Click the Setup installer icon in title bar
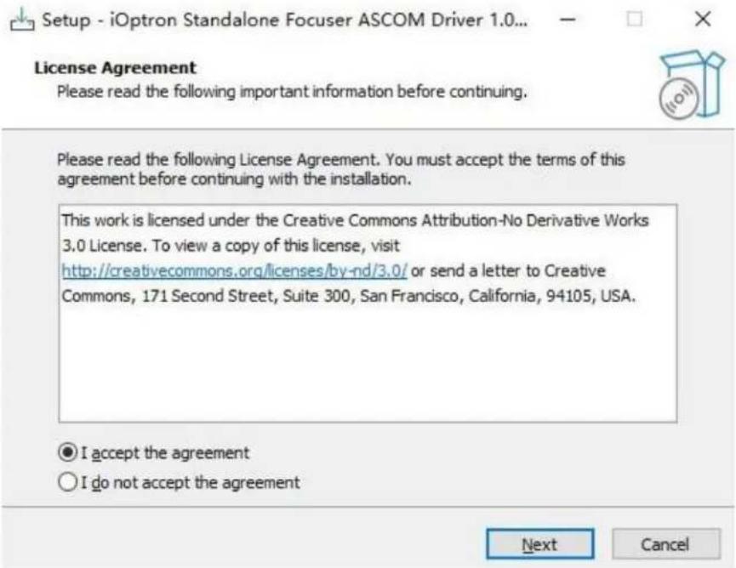The height and width of the screenshot is (568, 736). tap(21, 20)
